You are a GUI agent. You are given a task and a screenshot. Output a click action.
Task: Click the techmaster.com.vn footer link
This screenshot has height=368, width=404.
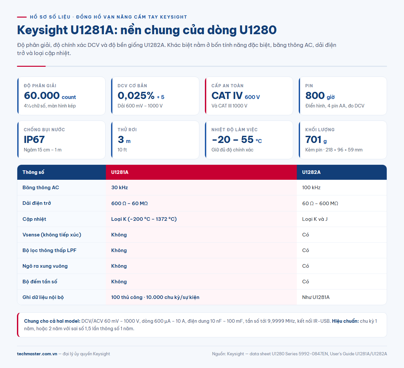coord(37,354)
